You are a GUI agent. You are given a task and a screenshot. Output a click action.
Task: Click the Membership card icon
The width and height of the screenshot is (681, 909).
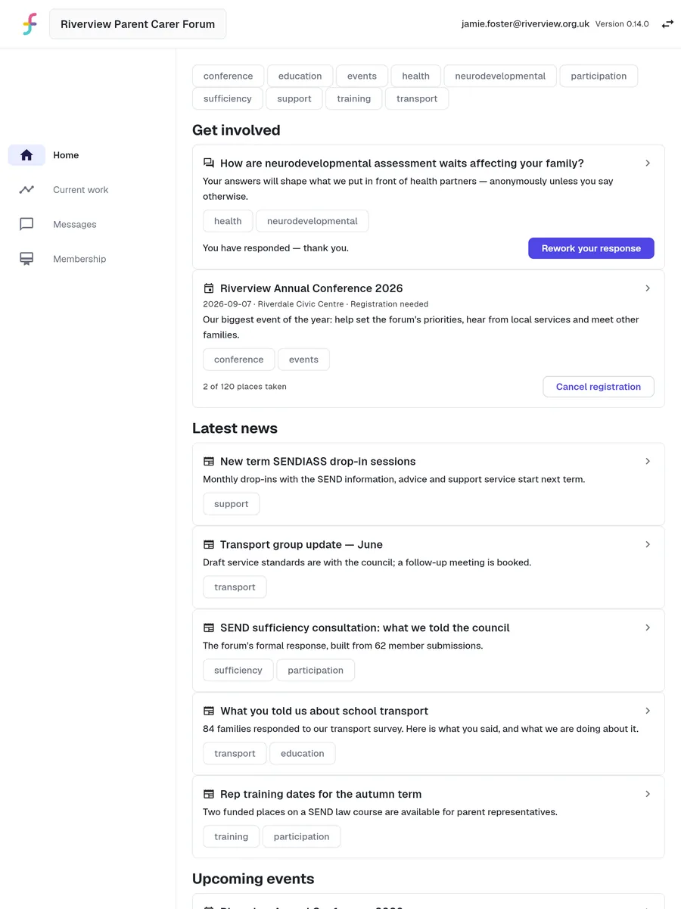click(26, 259)
